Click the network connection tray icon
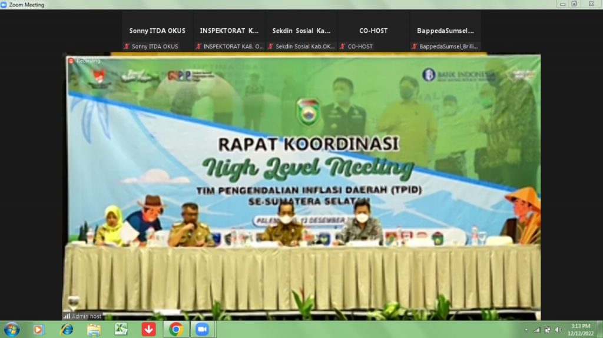The image size is (603, 338). [x=536, y=330]
